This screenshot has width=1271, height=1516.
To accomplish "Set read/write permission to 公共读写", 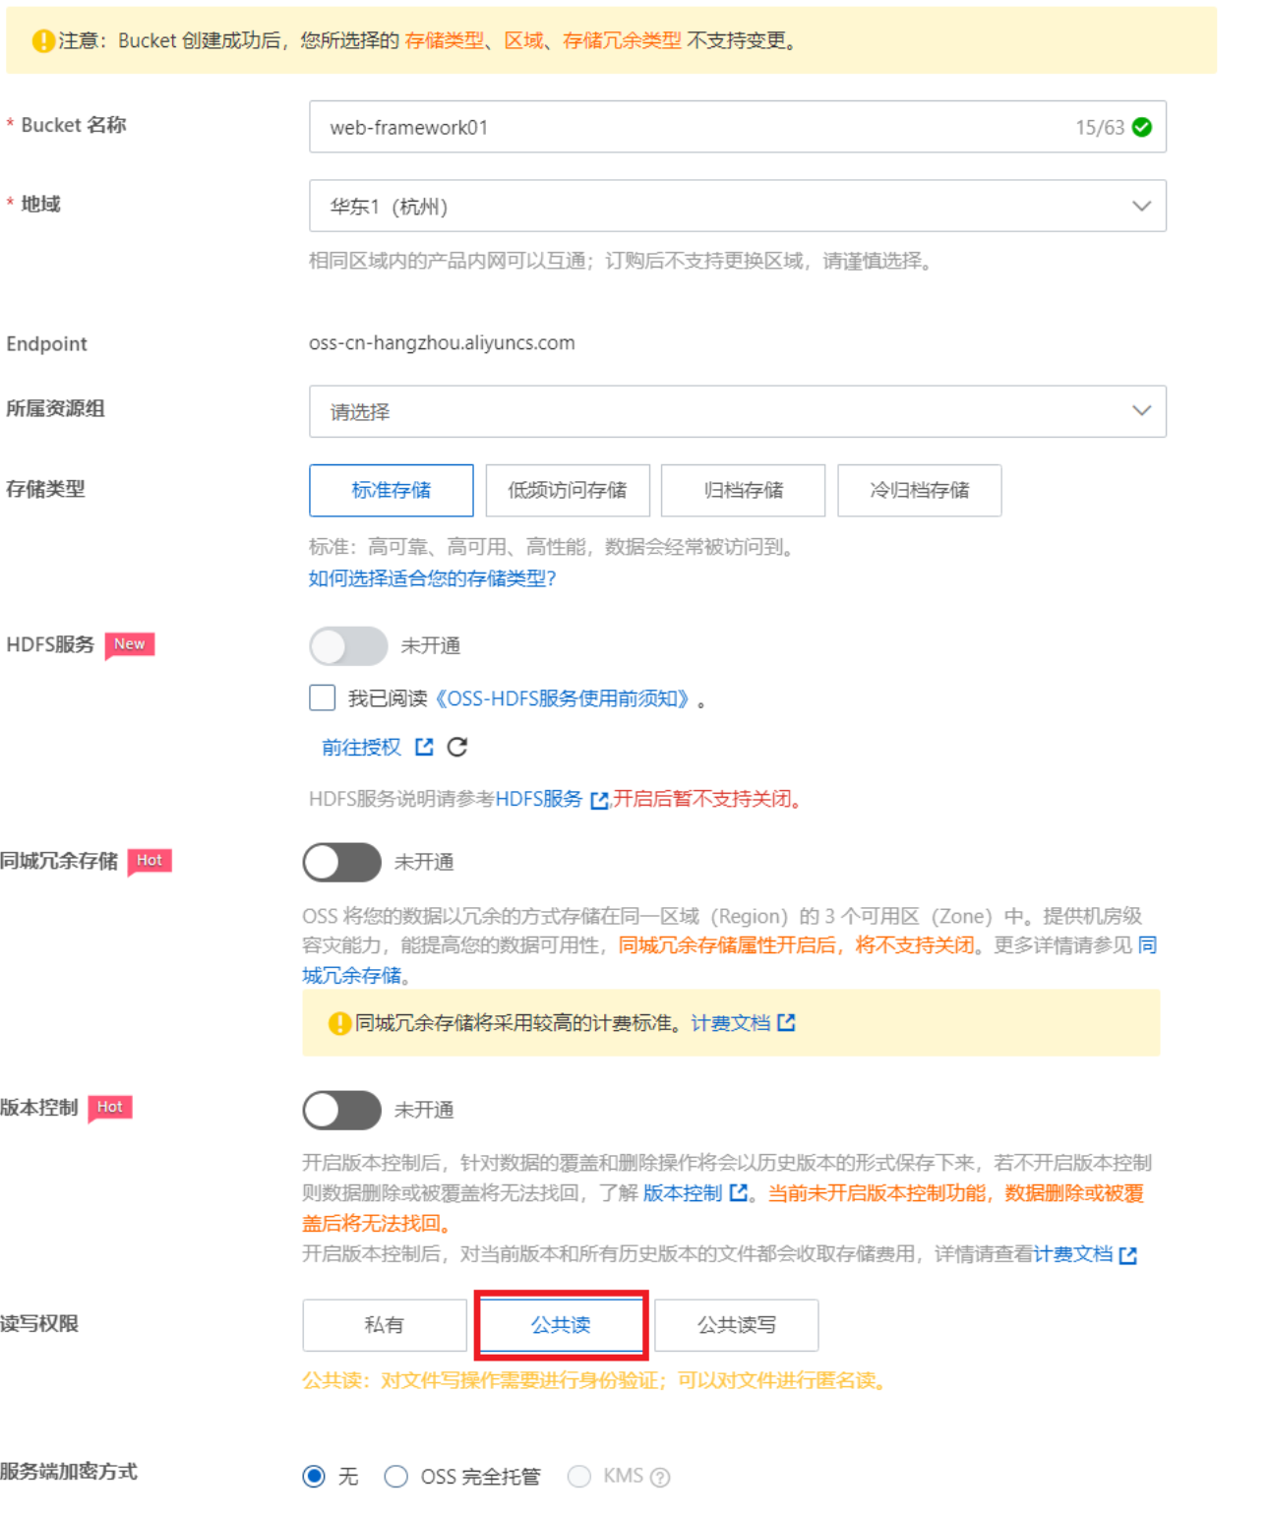I will tap(737, 1325).
